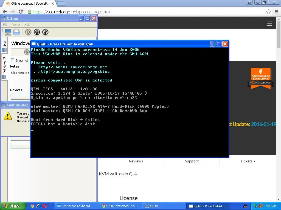Screen dimensions: 281x210
Task: Bookmark page with the star icon
Action: pos(268,12)
